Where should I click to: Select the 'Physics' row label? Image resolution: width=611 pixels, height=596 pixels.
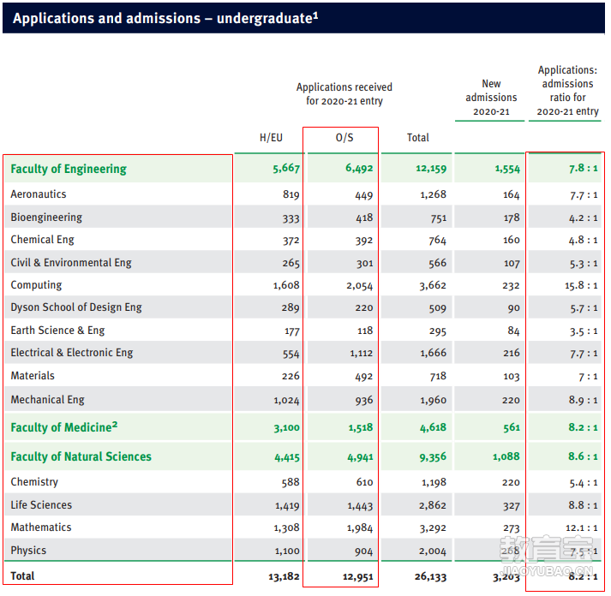pos(28,551)
